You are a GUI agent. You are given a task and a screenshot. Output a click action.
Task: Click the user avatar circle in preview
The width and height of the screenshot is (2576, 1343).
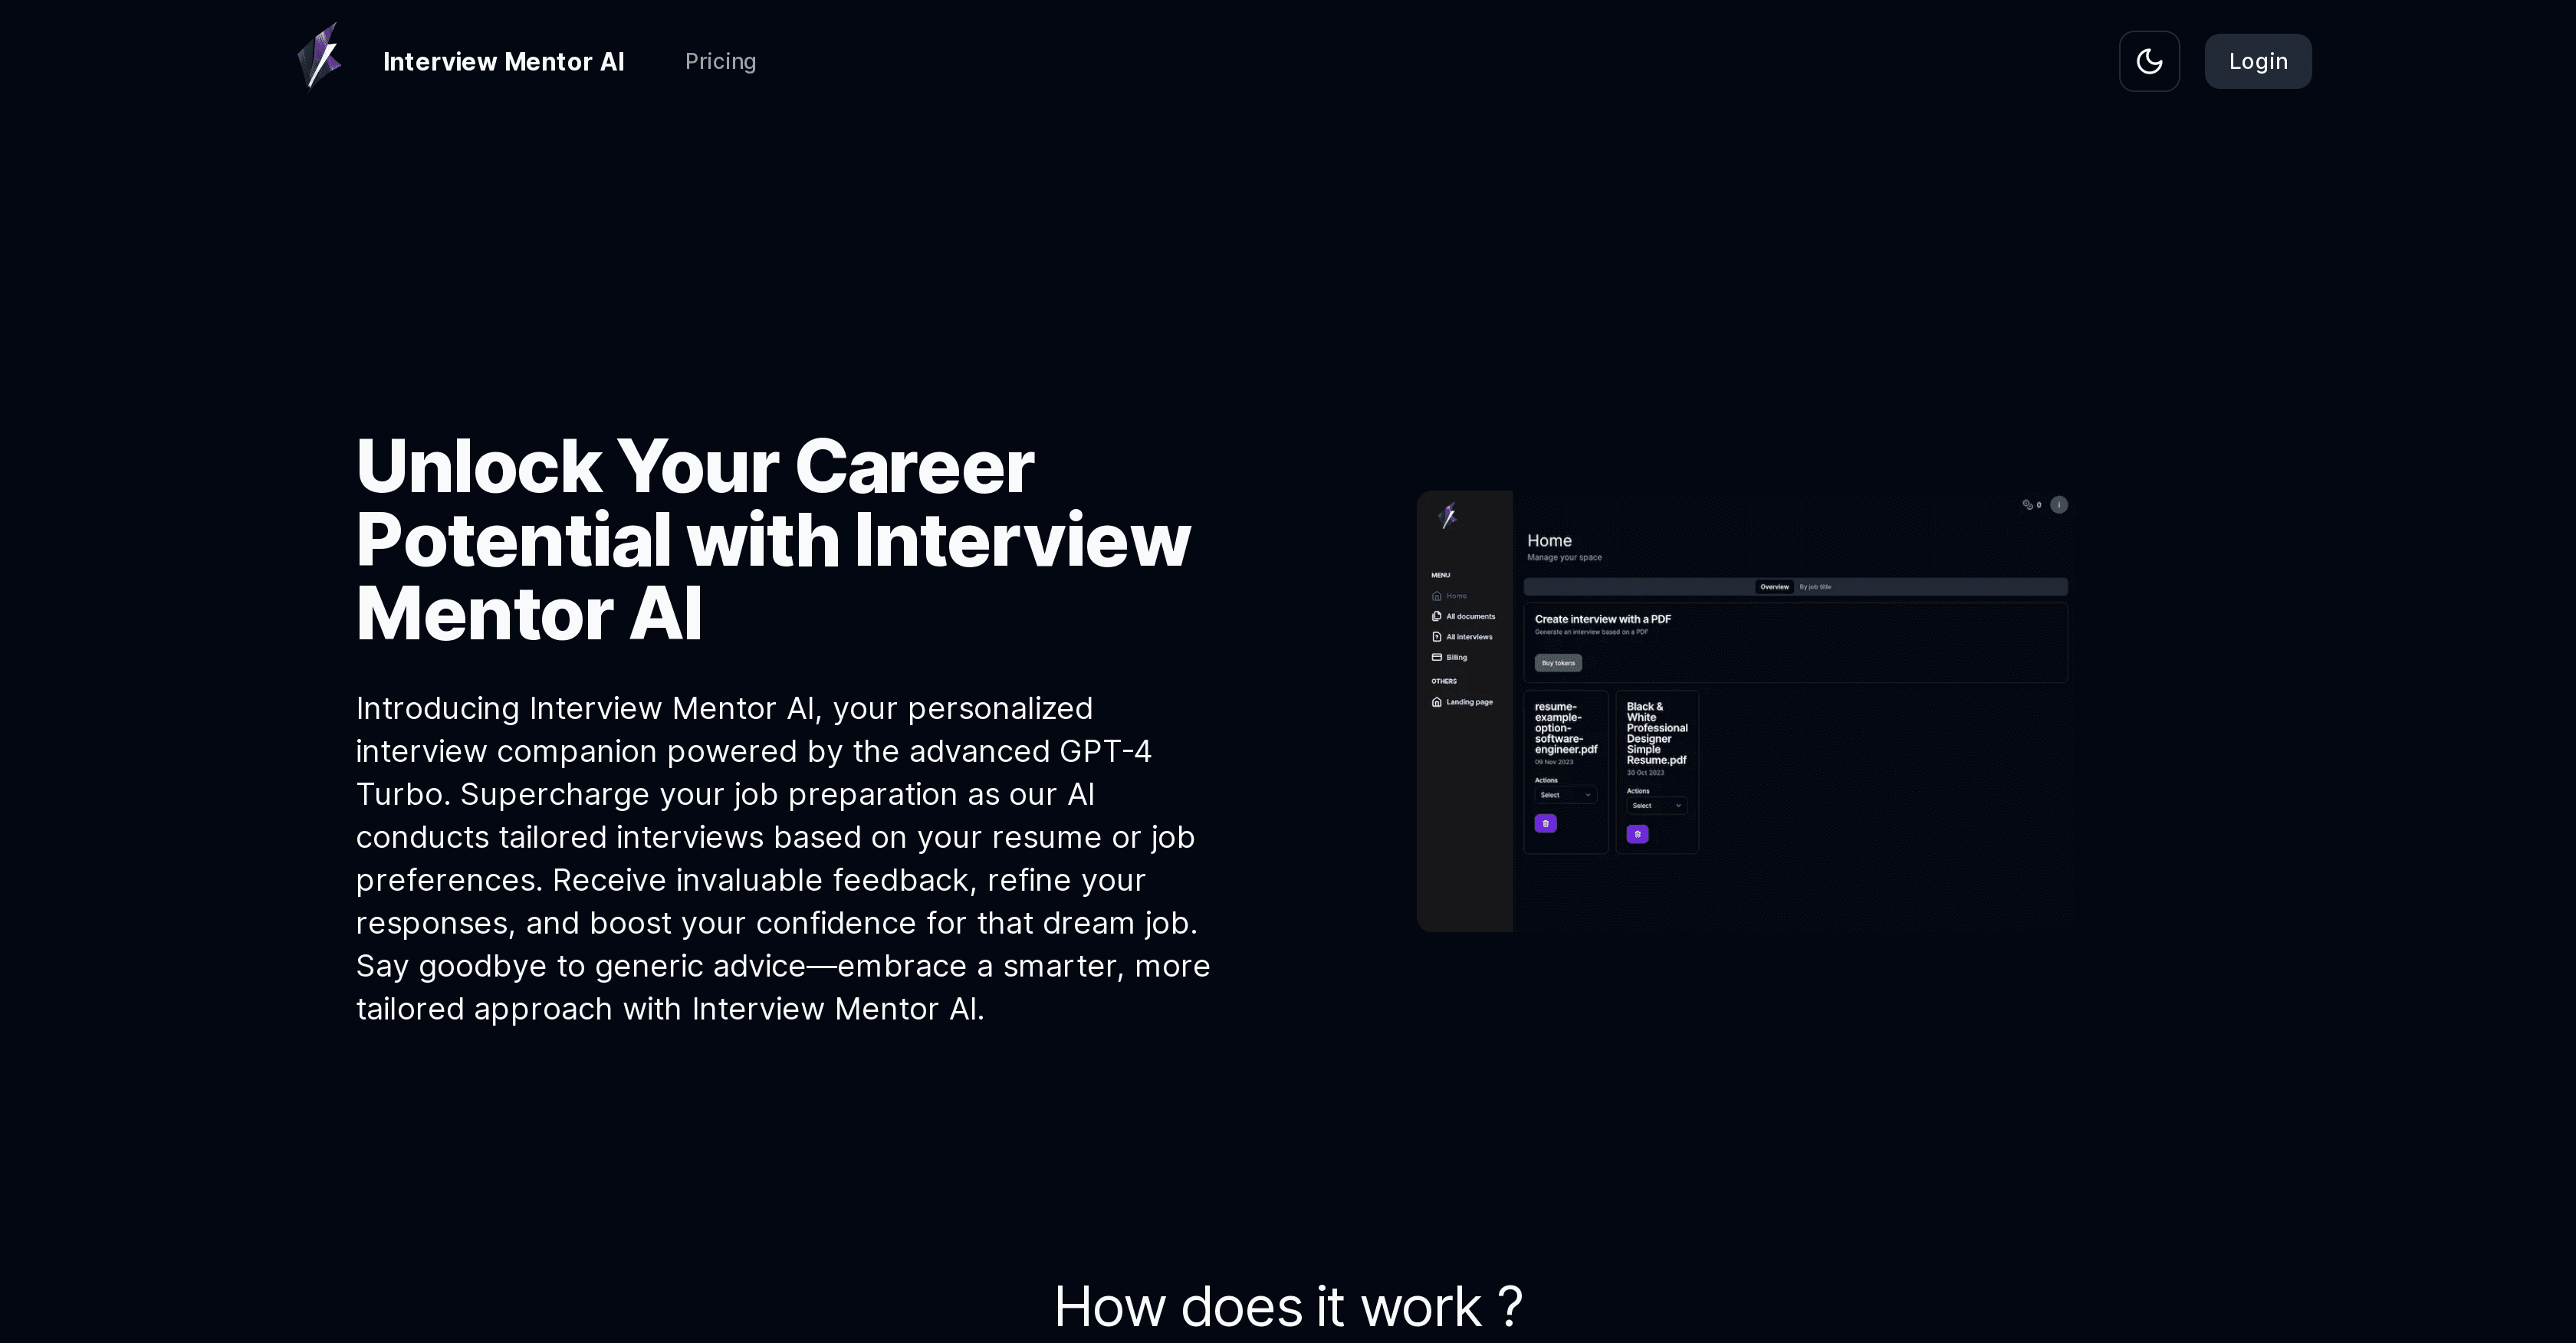2058,505
